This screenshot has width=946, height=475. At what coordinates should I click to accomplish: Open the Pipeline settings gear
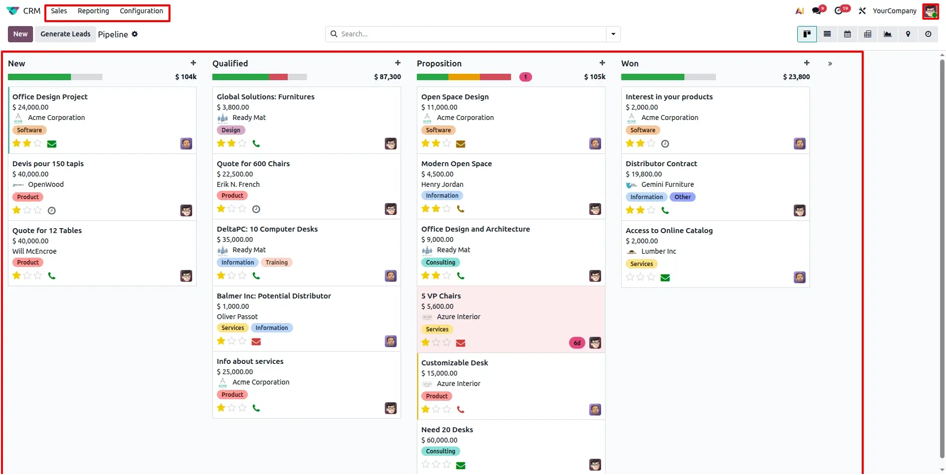[135, 34]
